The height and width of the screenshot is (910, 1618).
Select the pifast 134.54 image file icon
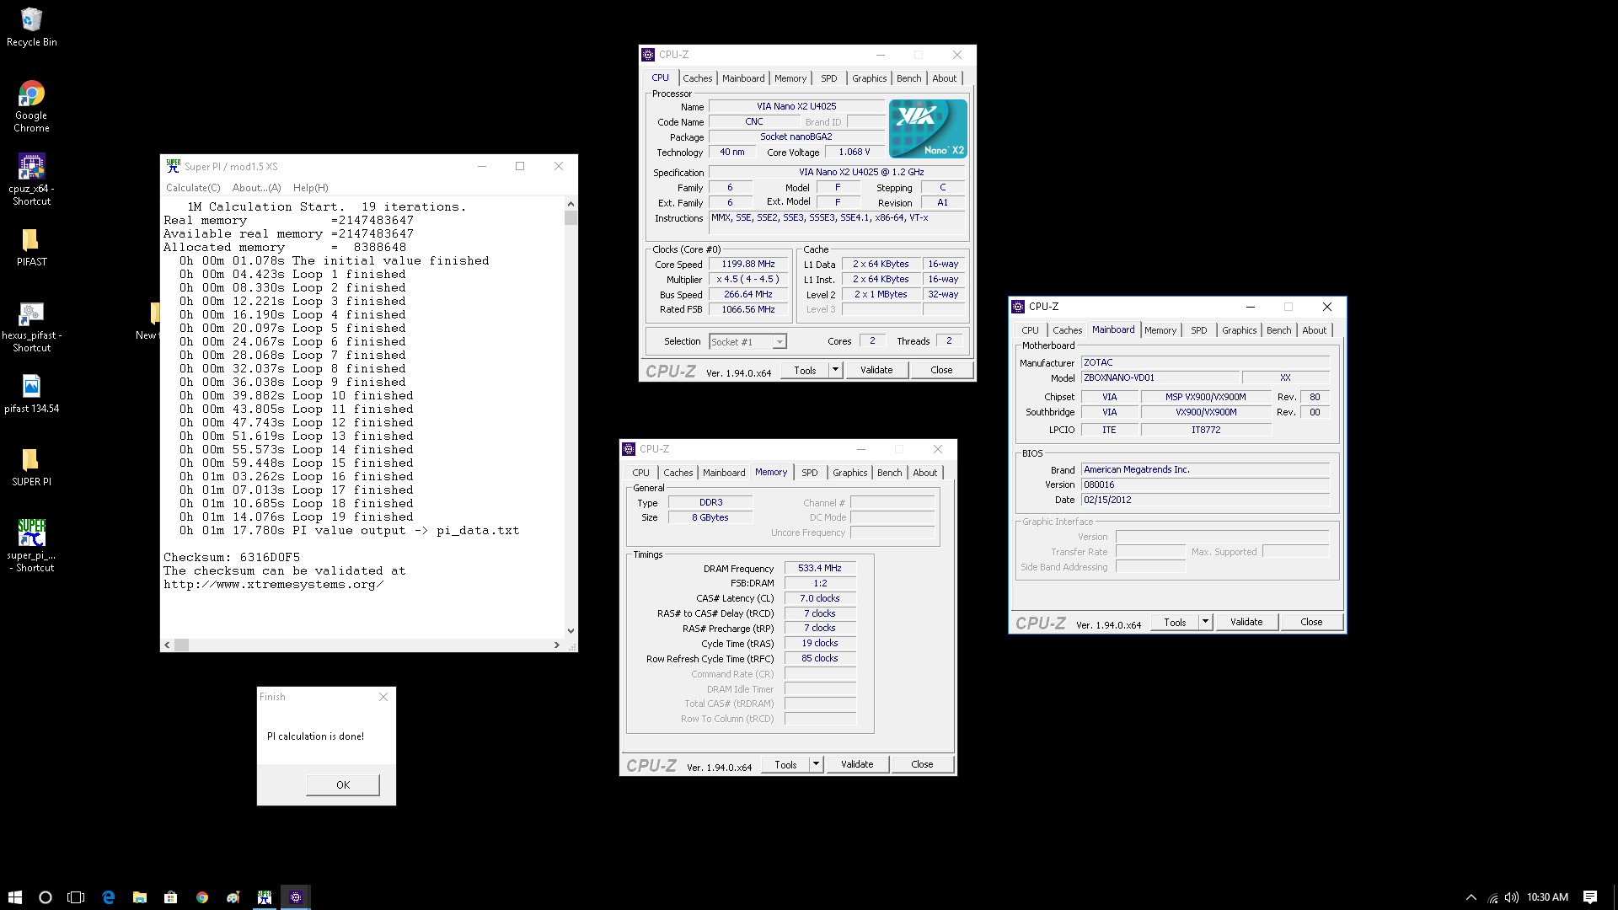31,393
